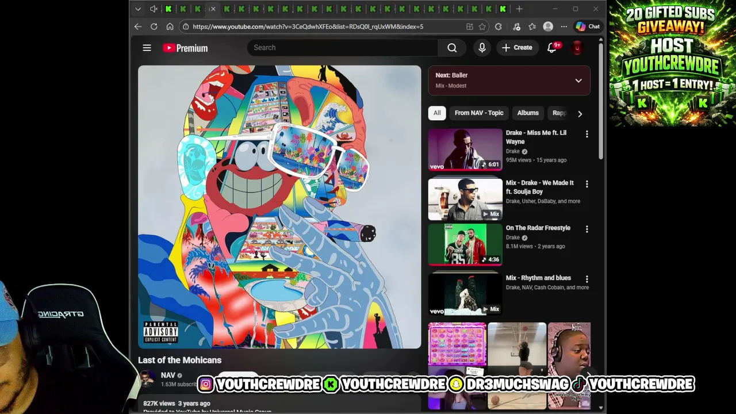This screenshot has width=736, height=414.
Task: Start voice search with microphone icon
Action: [482, 48]
